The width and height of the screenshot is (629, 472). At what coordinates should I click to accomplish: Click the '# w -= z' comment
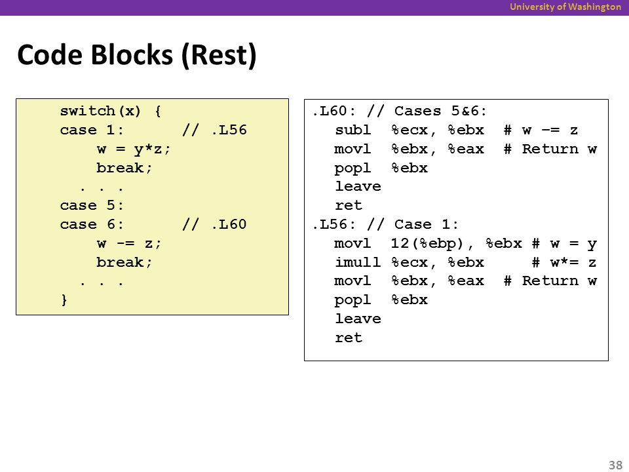(x=541, y=130)
